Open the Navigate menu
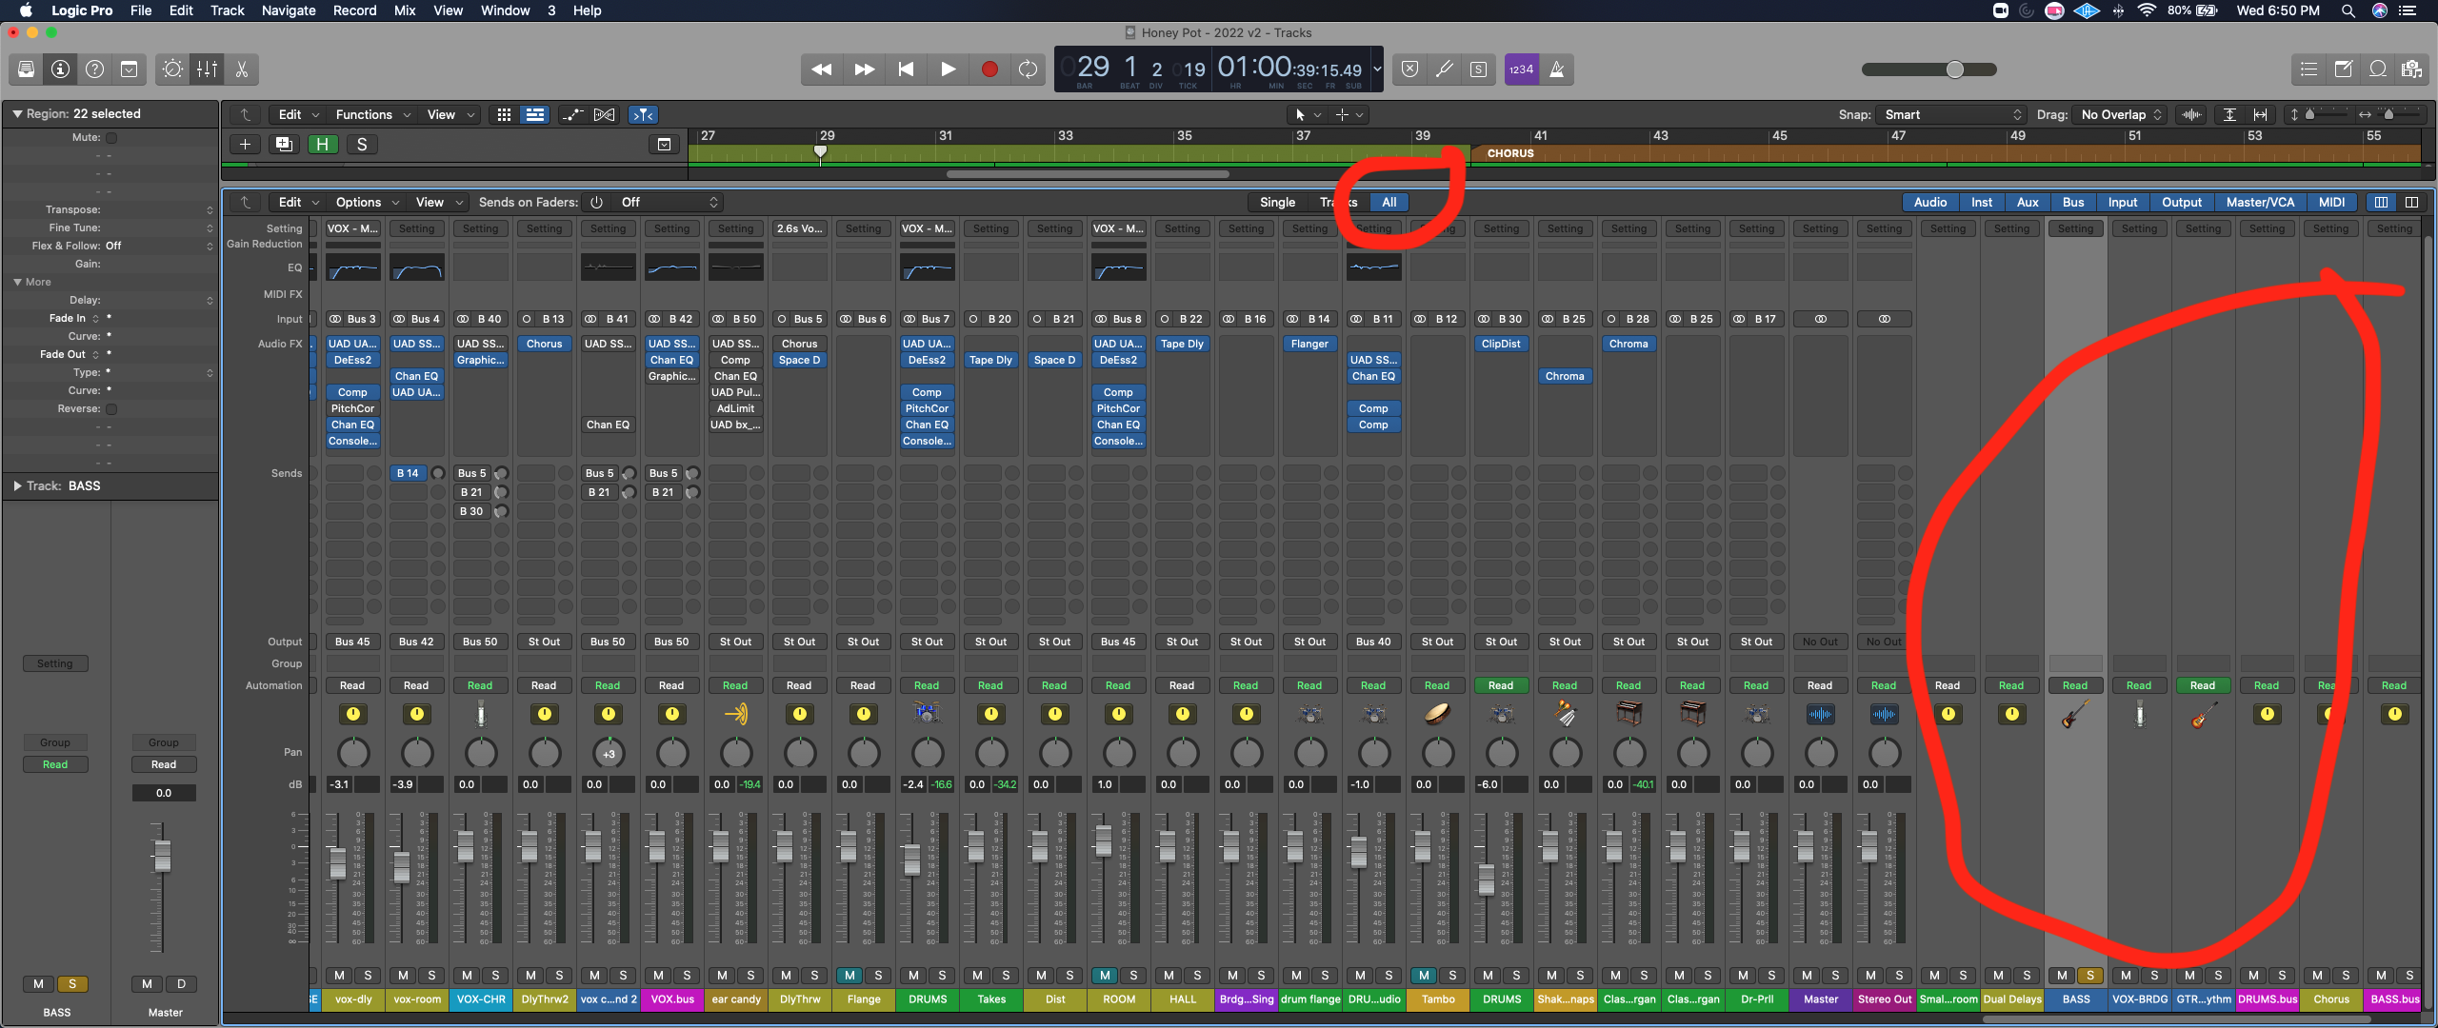This screenshot has height=1028, width=2438. coord(289,10)
